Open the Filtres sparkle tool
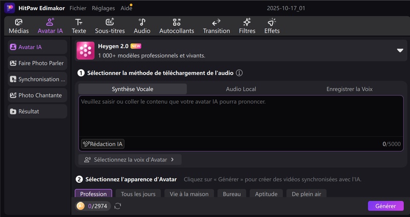Image resolution: width=410 pixels, height=217 pixels. point(247,23)
